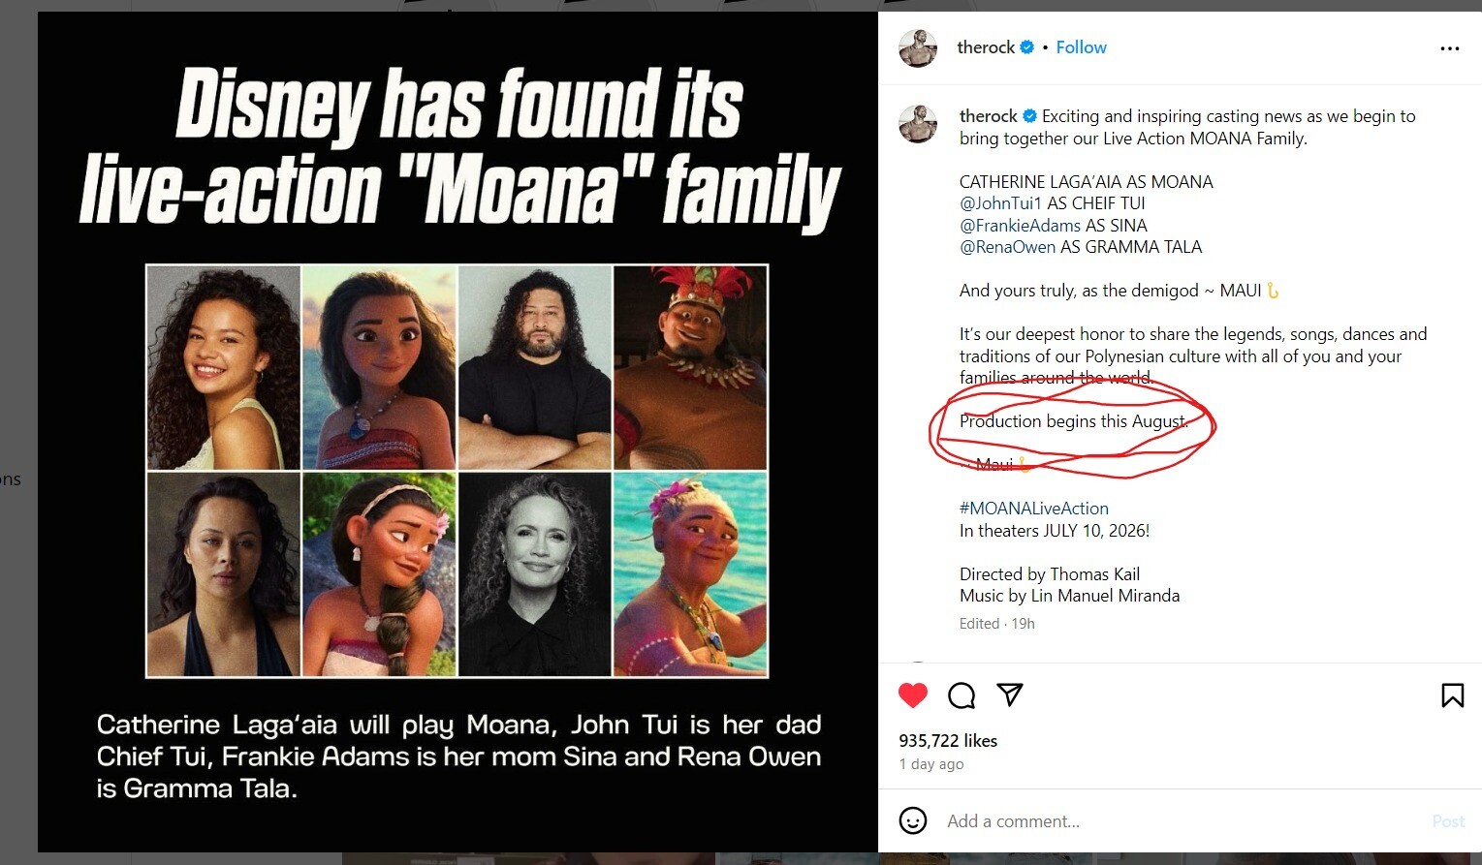Open therock's profile picture in the header

(918, 48)
